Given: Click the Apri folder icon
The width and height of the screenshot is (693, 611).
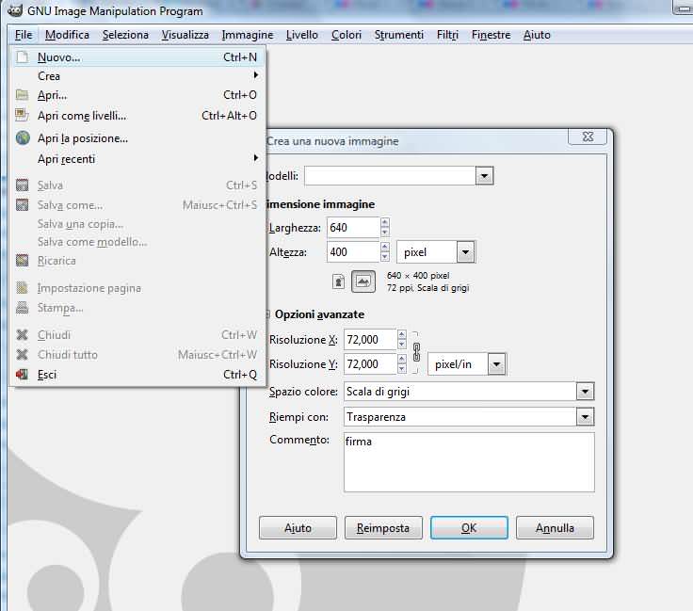Looking at the screenshot, I should point(22,94).
